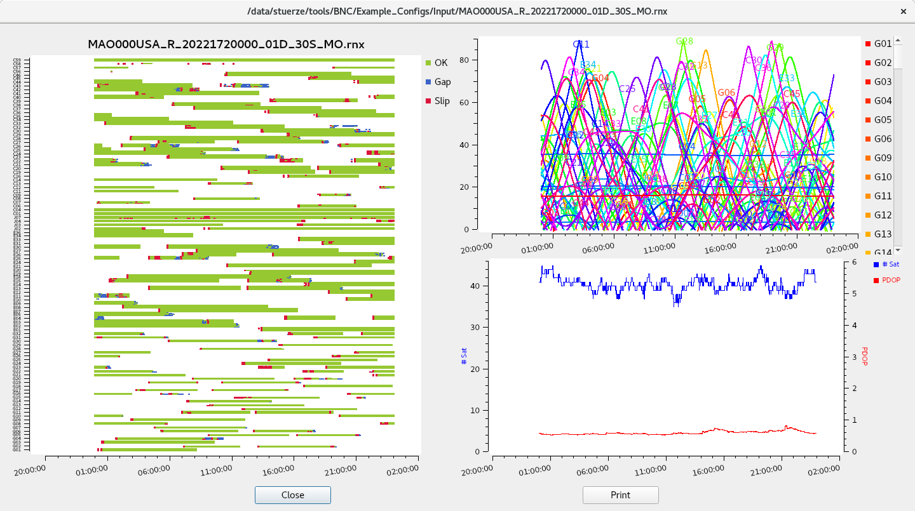This screenshot has height=511, width=915.
Task: Click the G28 label on elevation plot
Action: [x=684, y=41]
